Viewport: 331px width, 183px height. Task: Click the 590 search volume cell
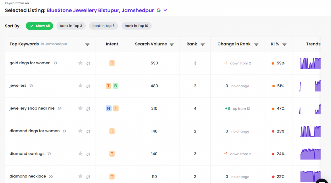(x=154, y=63)
